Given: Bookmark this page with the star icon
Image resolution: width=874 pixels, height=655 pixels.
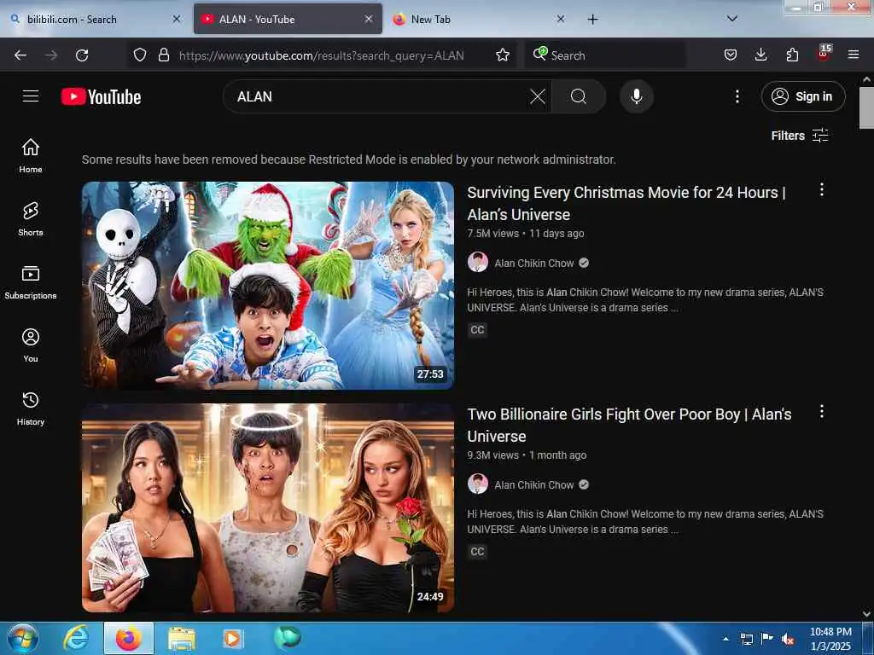Looking at the screenshot, I should pos(502,55).
